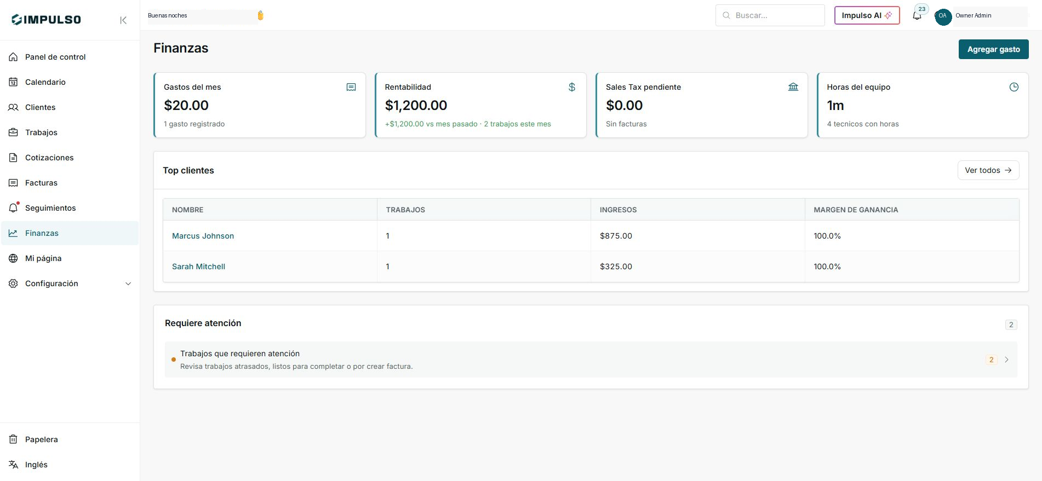The height and width of the screenshot is (481, 1042).
Task: Expand the Configuración chevron
Action: pos(128,283)
